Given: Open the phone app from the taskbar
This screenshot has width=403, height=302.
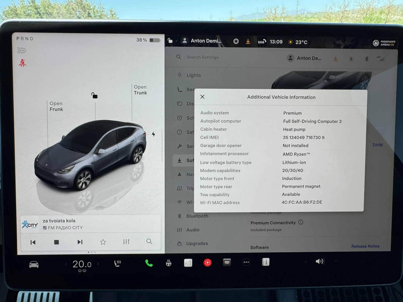Looking at the screenshot, I should click(x=149, y=264).
